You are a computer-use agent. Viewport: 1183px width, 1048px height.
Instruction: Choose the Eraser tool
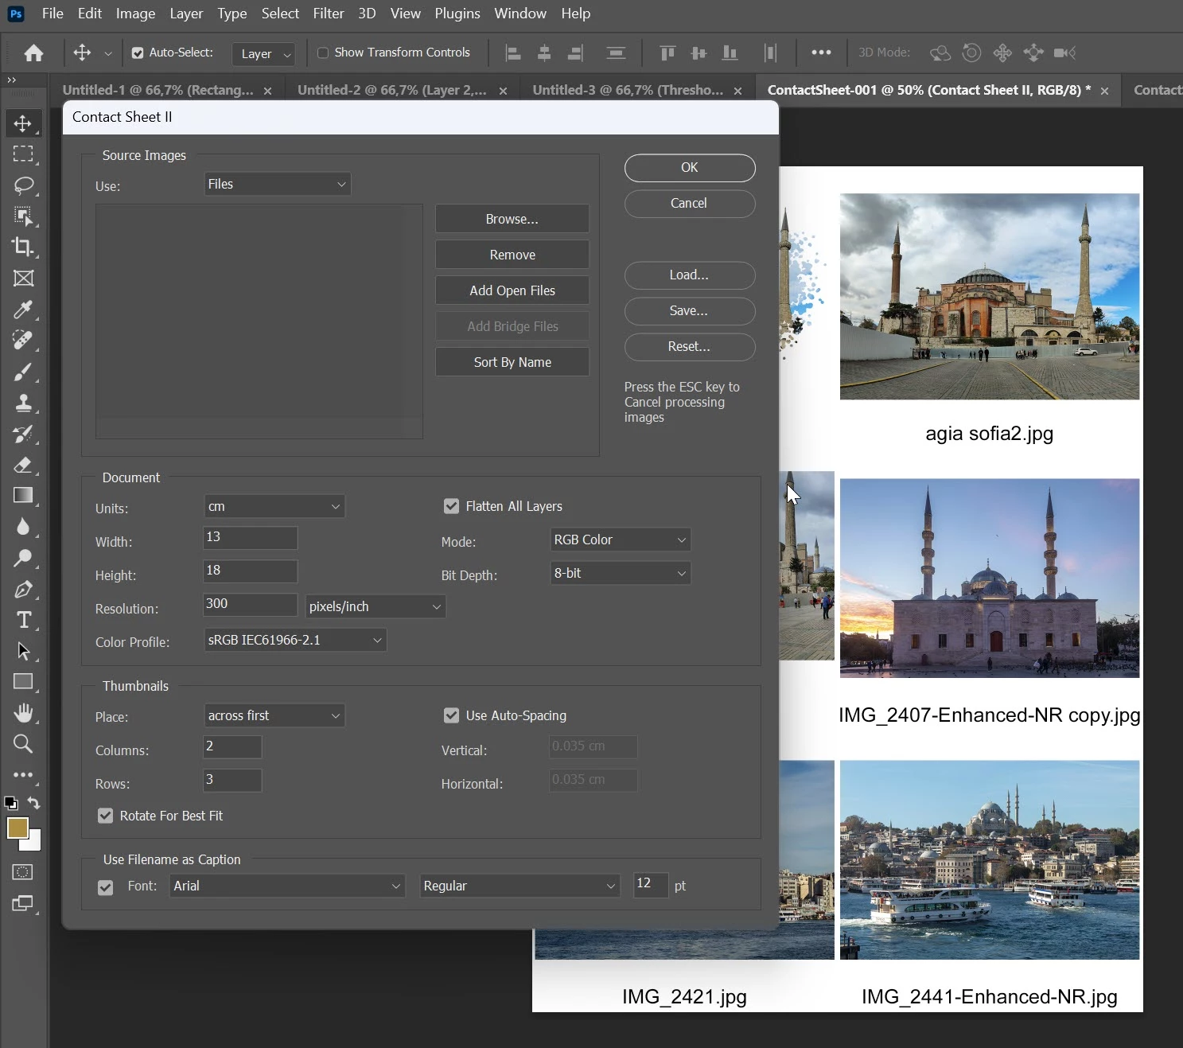[x=23, y=465]
